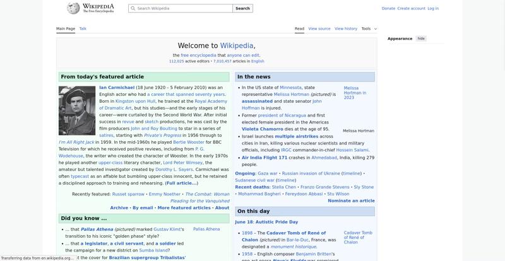This screenshot has height=261, width=505.
Task: Open the Russian invasion of Ukraine link
Action: coord(311,173)
